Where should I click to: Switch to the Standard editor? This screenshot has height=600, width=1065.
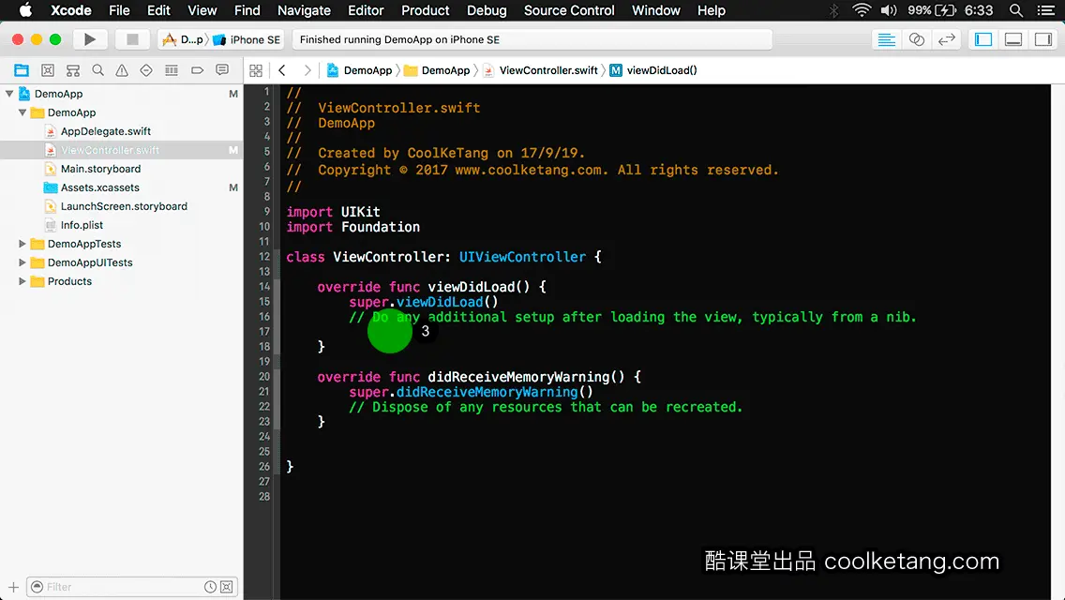click(x=886, y=39)
